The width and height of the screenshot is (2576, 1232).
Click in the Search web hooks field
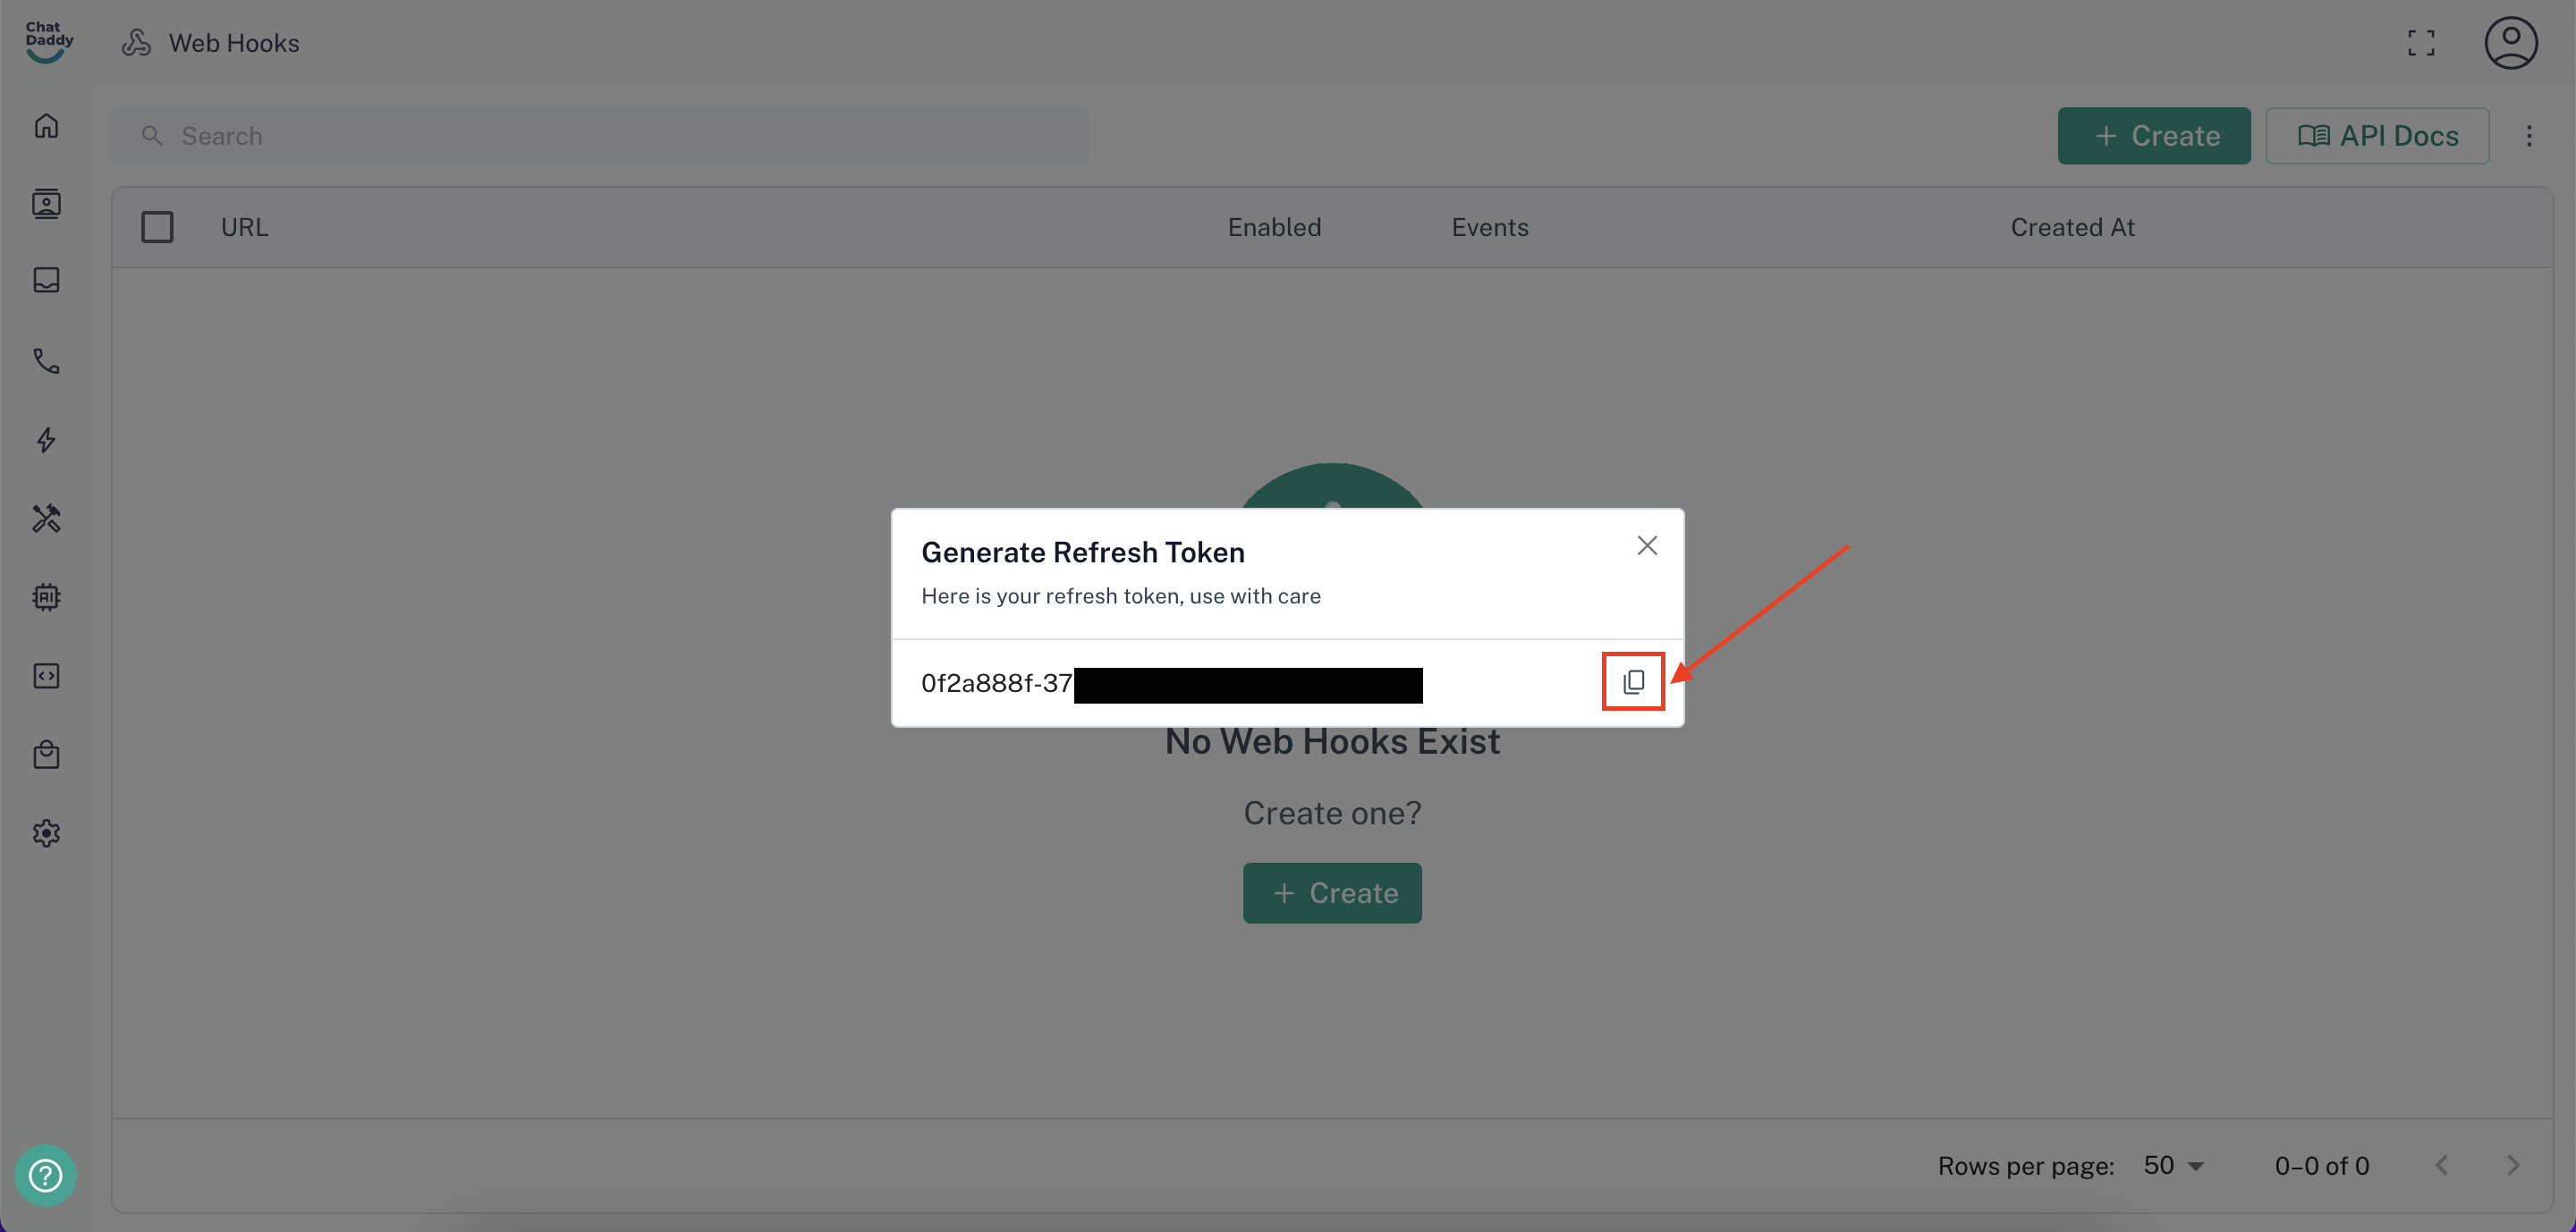600,136
